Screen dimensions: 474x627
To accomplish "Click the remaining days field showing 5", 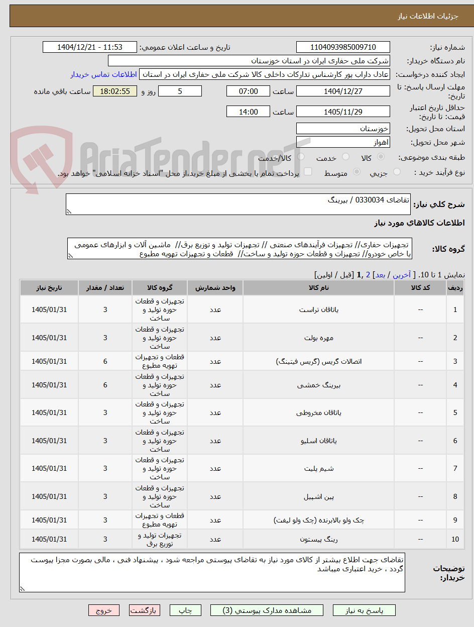I will coord(180,91).
